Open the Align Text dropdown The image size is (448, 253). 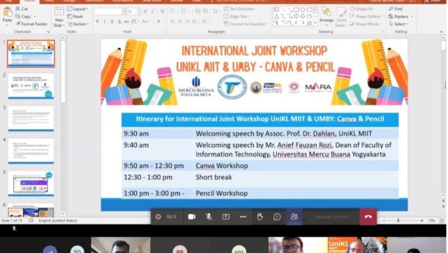click(x=236, y=16)
